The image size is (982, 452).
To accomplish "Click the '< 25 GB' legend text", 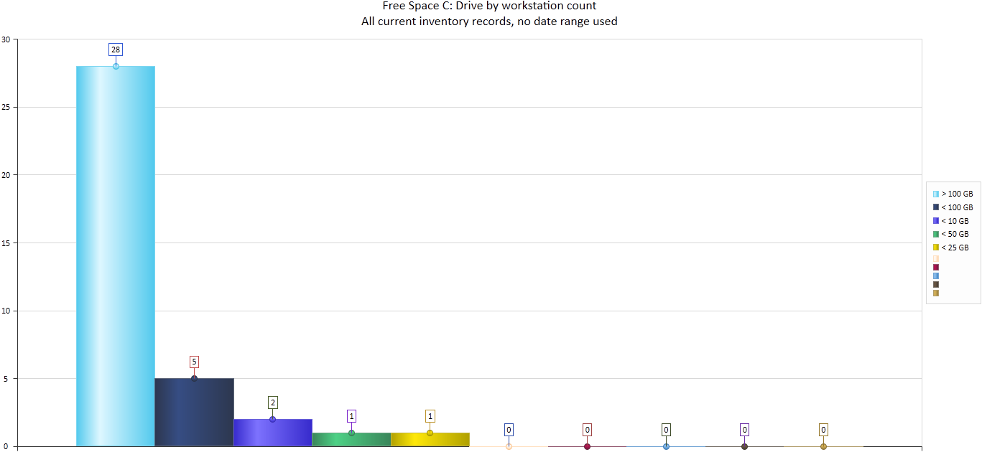I will pos(955,248).
